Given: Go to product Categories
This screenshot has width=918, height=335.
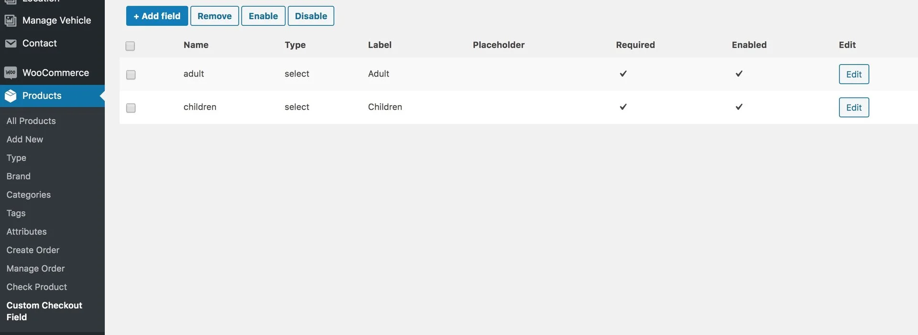Looking at the screenshot, I should click(29, 195).
